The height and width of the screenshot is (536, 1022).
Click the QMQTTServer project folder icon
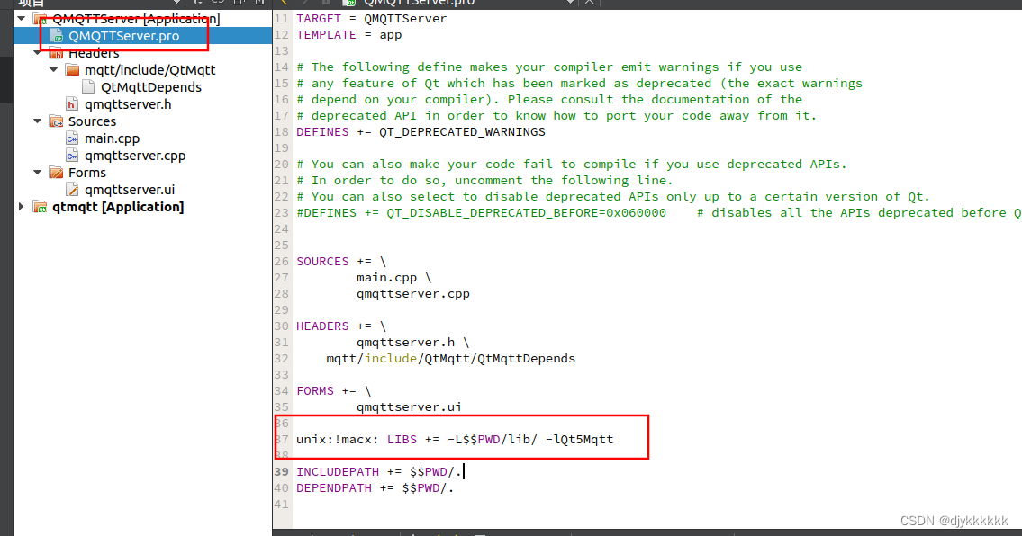coord(40,19)
